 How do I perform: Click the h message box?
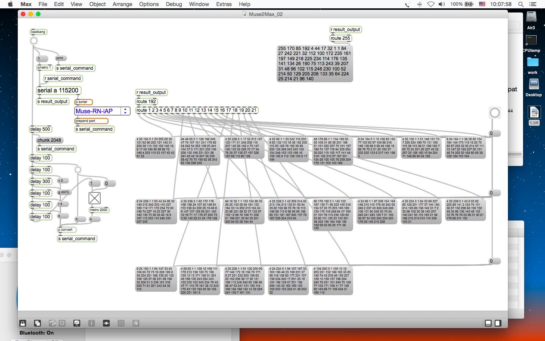pos(81,219)
